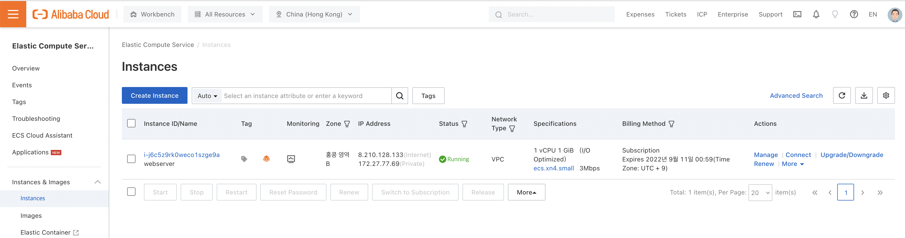The width and height of the screenshot is (905, 238).
Task: Click Workbench button
Action: (x=153, y=14)
